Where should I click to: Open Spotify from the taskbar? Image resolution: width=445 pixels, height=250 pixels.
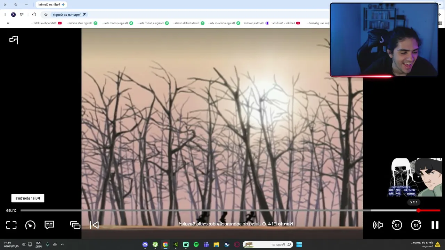point(196,244)
